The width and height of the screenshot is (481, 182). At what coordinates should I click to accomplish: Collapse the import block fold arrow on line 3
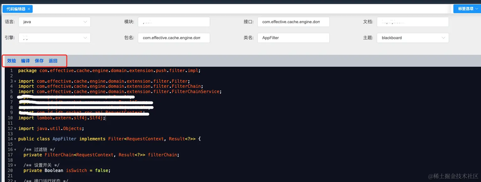click(15, 81)
